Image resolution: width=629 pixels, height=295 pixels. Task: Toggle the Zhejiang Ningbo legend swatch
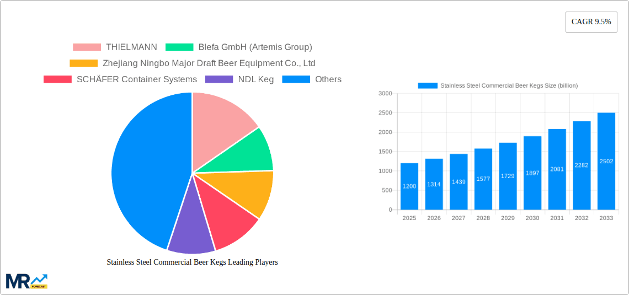point(83,63)
